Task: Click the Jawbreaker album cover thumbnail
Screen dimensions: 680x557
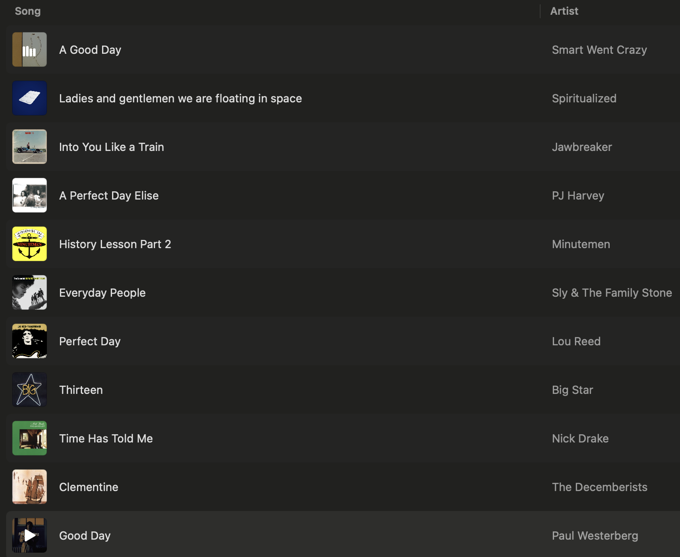Action: [30, 147]
